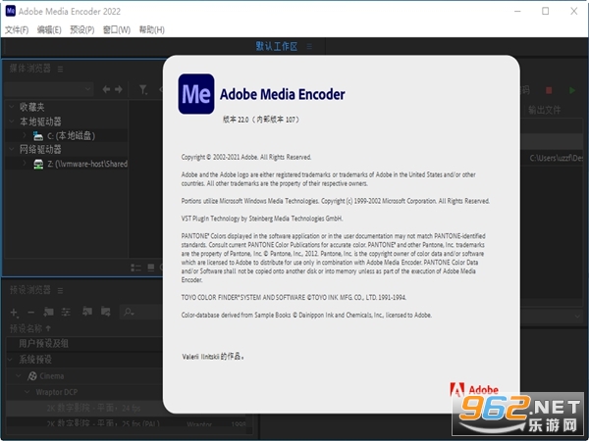Viewport: 589px width, 441px height.
Task: Open the 编辑(E) menu
Action: point(49,29)
